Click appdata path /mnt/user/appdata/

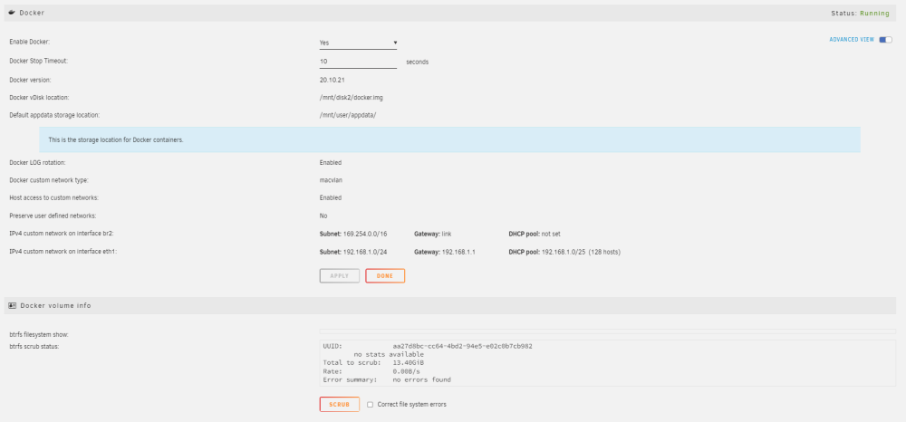[348, 115]
